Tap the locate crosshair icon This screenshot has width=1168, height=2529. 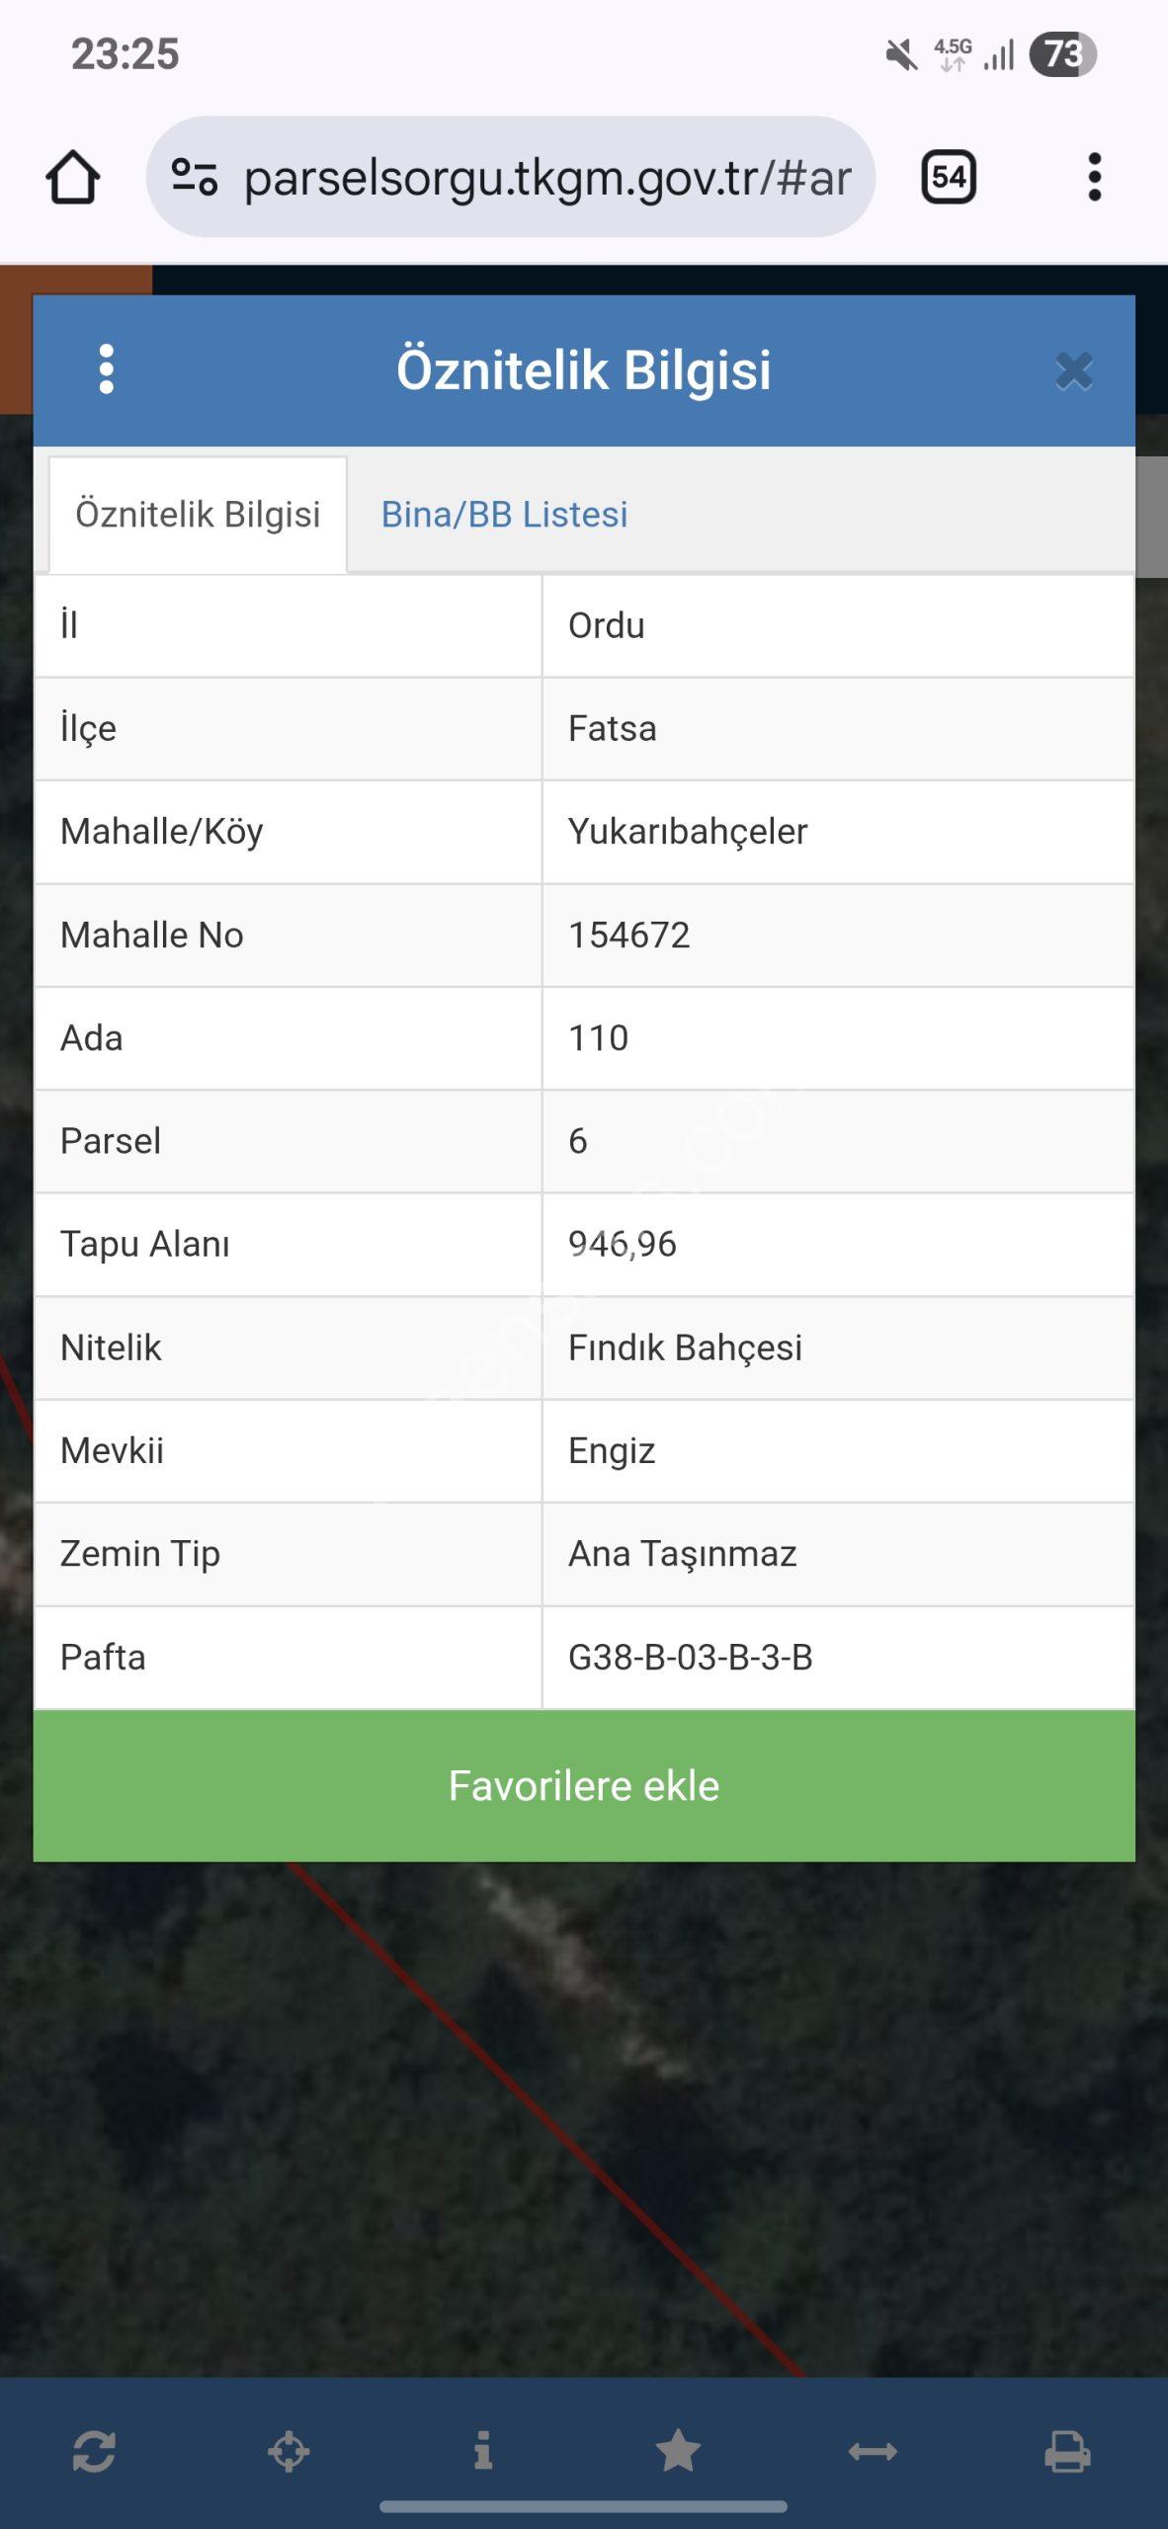pyautogui.click(x=289, y=2451)
